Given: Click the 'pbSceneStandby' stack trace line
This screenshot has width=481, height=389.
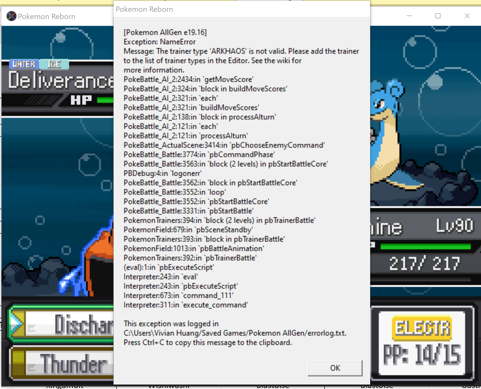Looking at the screenshot, I should pos(188,230).
